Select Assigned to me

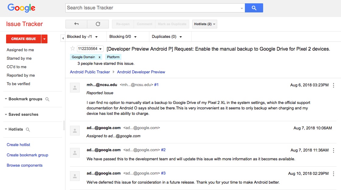[x=20, y=50]
